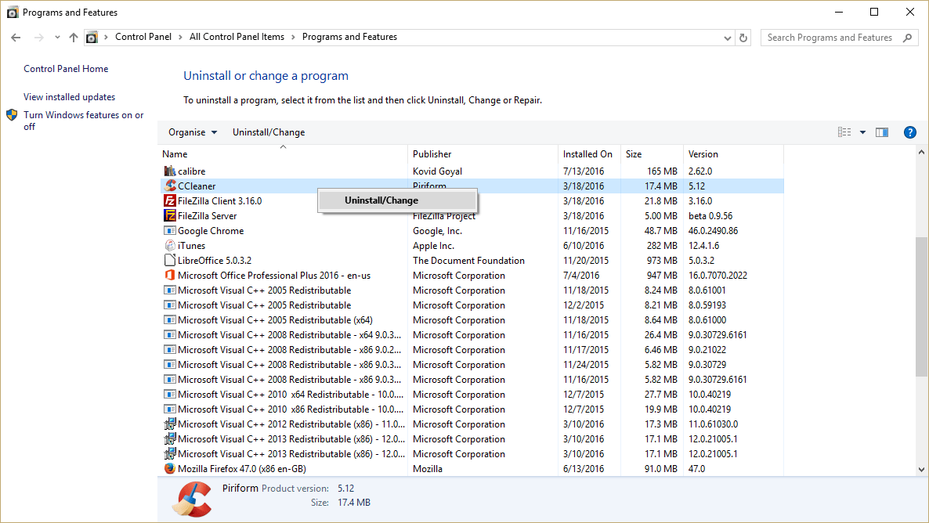Screen dimensions: 929x523
Task: Click the vertical scrollbar thumb
Action: point(921,306)
